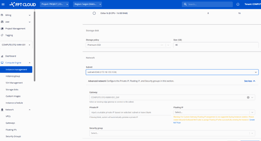Image resolution: width=261 pixels, height=141 pixels.
Task: Open Gateways under Network
Action: tap(10, 123)
